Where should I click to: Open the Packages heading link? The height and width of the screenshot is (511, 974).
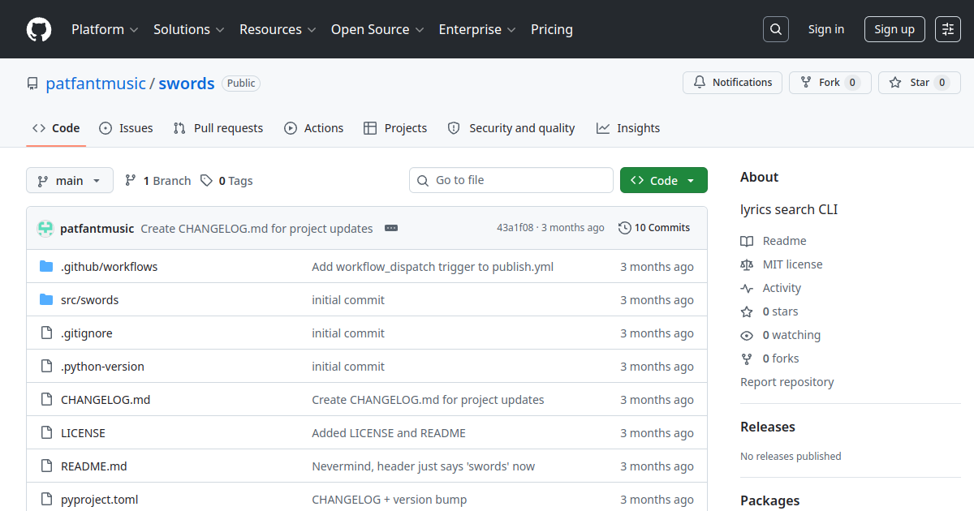point(770,500)
